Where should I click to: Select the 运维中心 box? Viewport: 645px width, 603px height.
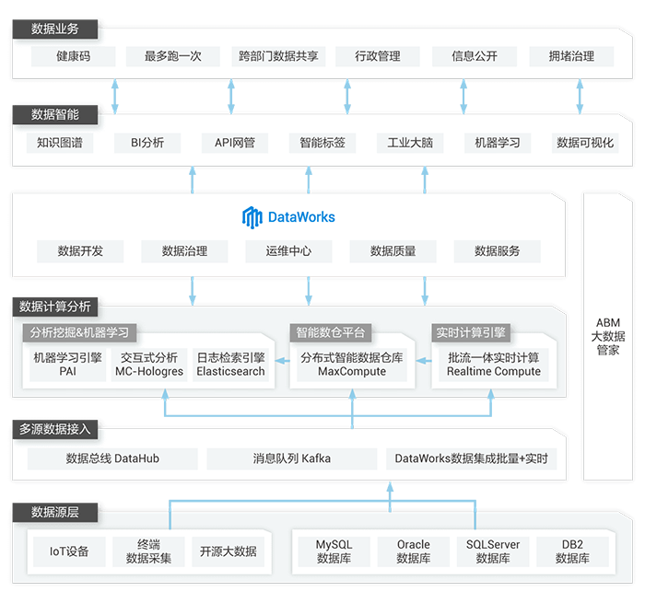pos(288,251)
